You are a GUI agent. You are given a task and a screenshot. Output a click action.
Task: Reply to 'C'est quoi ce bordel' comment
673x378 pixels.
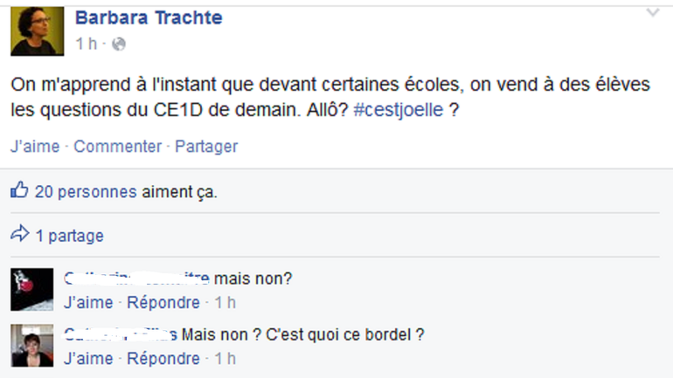[x=163, y=358]
